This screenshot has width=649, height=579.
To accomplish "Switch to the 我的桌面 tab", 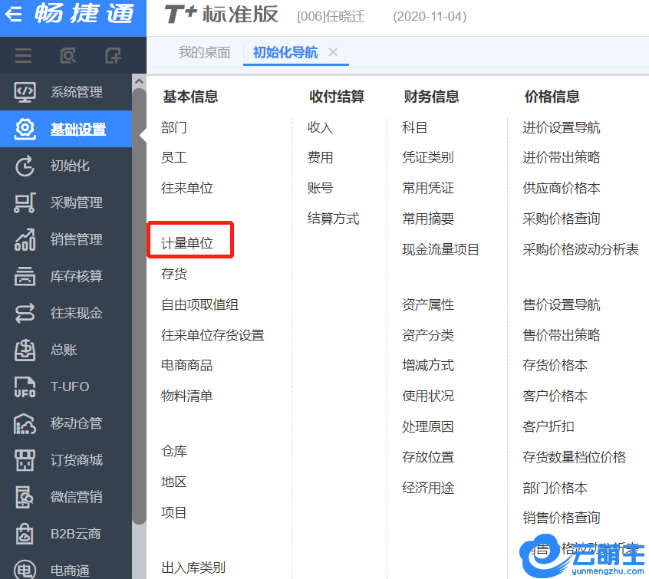I will point(204,52).
